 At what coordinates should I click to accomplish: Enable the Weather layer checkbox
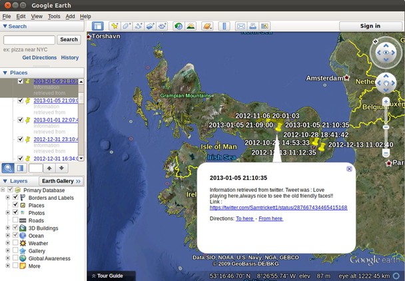pyautogui.click(x=15, y=243)
